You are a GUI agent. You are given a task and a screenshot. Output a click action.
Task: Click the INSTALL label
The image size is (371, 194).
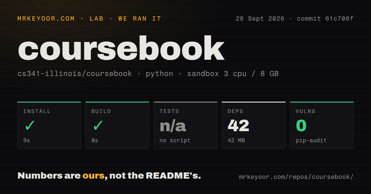coord(37,111)
